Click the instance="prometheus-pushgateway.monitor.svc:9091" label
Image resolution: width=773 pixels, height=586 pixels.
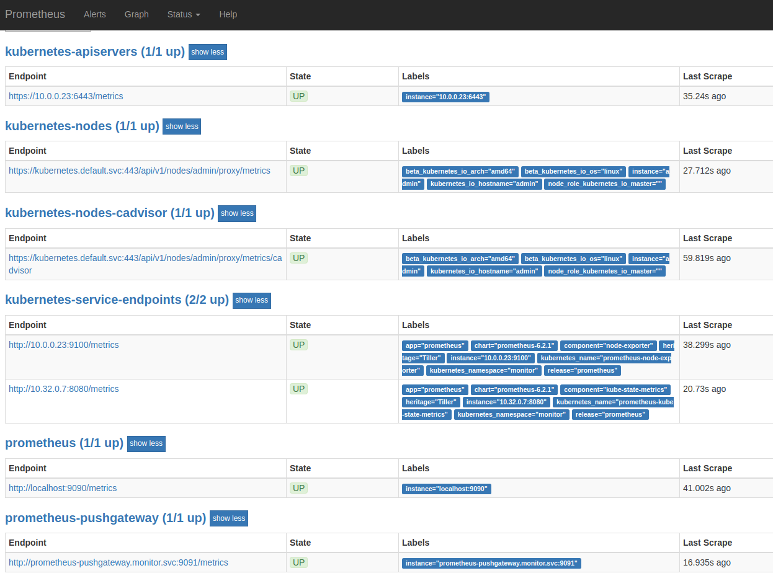491,563
